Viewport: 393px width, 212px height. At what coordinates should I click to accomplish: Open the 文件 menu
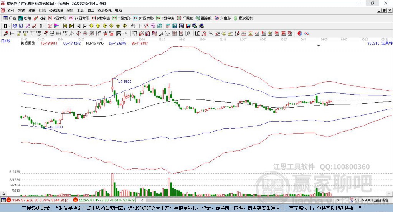tap(11, 10)
